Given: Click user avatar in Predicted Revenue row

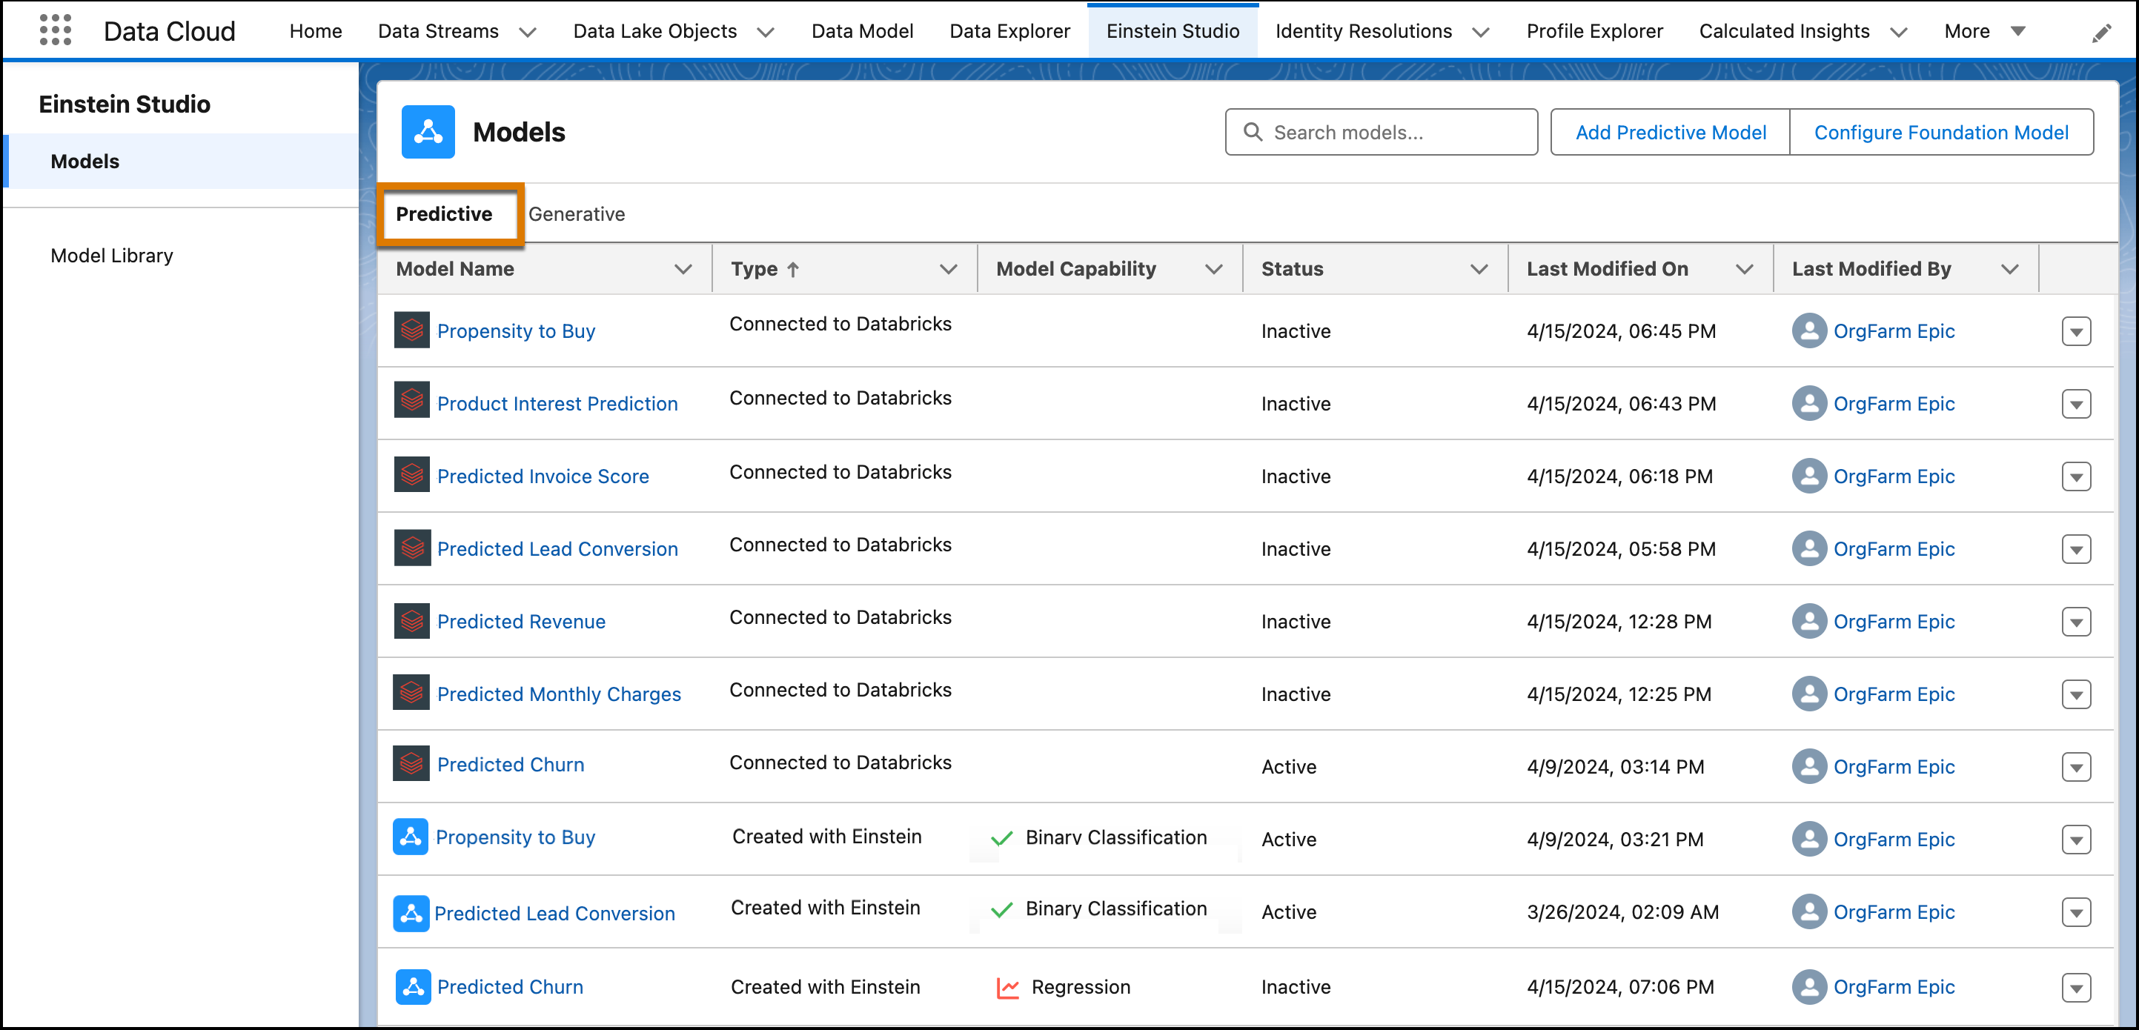Looking at the screenshot, I should tap(1808, 621).
